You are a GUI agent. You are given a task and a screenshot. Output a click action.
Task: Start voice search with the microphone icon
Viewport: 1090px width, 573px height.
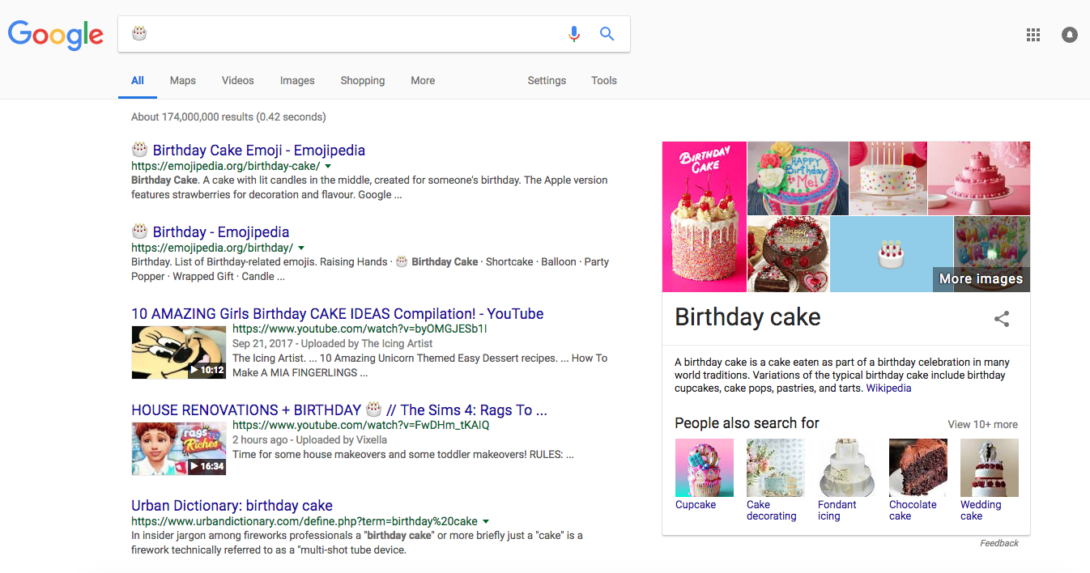[x=574, y=34]
